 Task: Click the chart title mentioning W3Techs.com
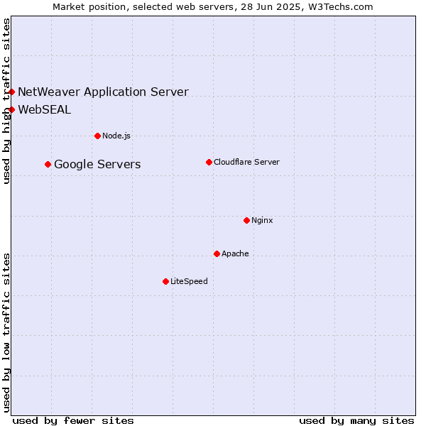(213, 7)
